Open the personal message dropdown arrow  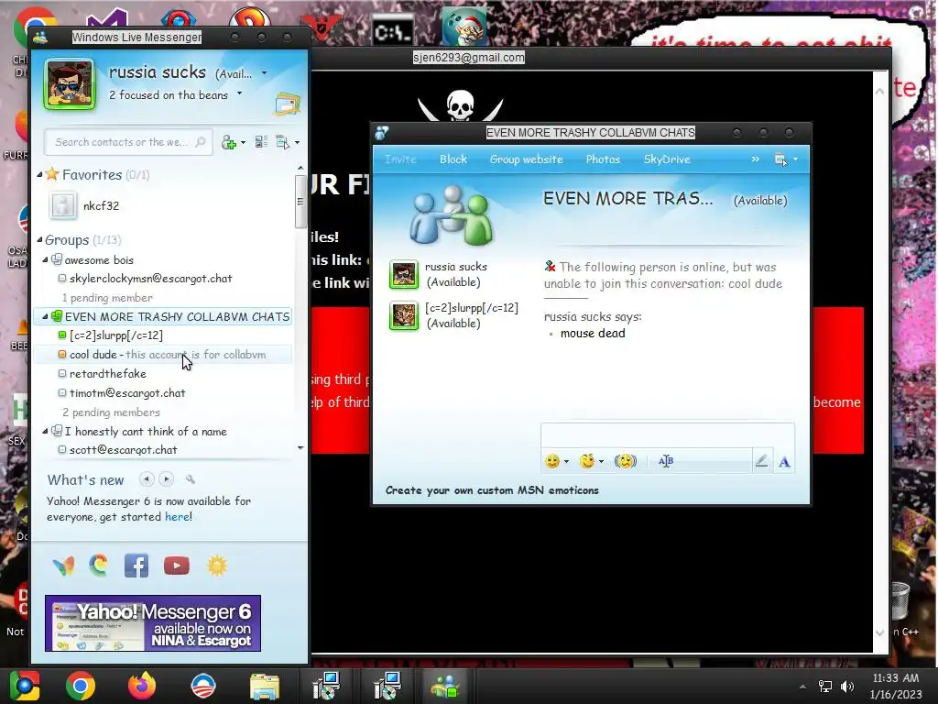(x=239, y=93)
